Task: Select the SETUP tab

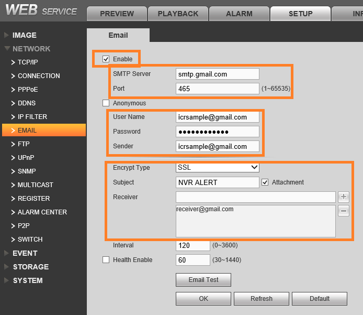Action: coord(300,14)
